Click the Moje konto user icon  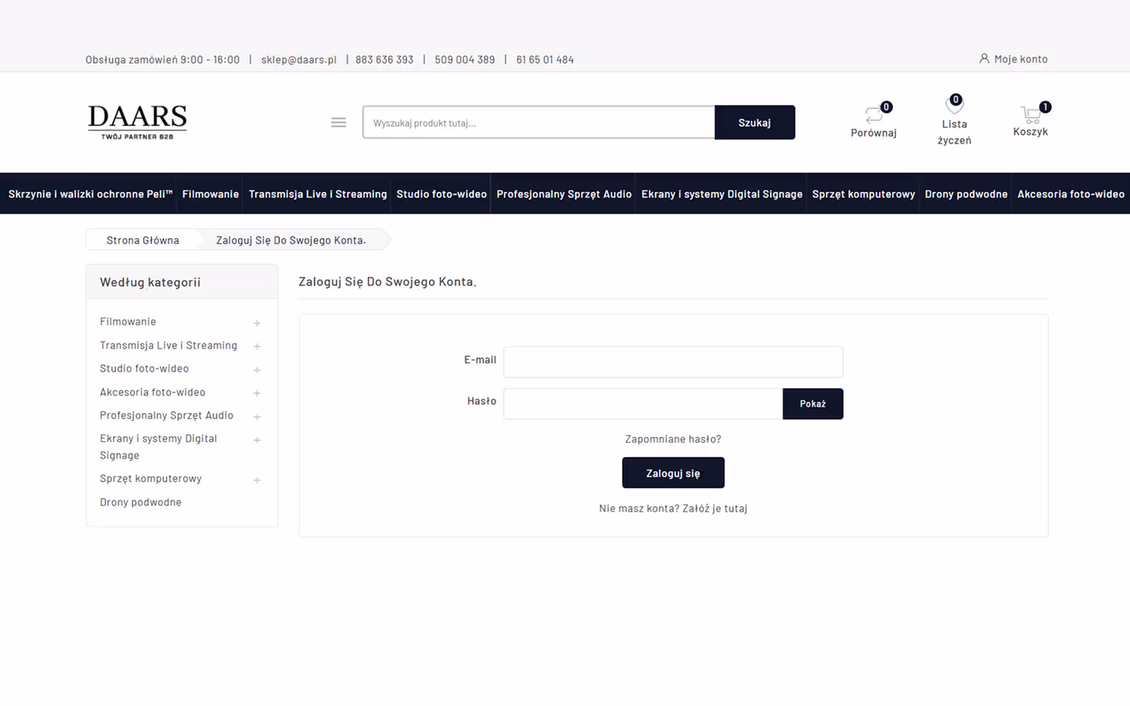[x=984, y=58]
